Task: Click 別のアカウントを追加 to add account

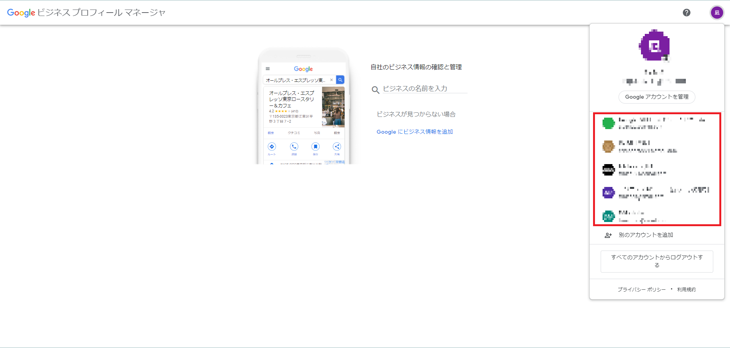Action: (646, 235)
